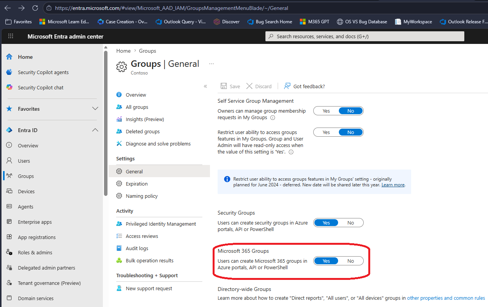Click Groups breadcrumb link

[x=148, y=51]
